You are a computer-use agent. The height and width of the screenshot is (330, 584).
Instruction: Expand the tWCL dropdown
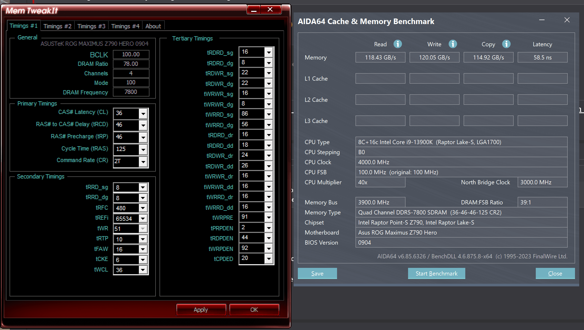click(143, 270)
